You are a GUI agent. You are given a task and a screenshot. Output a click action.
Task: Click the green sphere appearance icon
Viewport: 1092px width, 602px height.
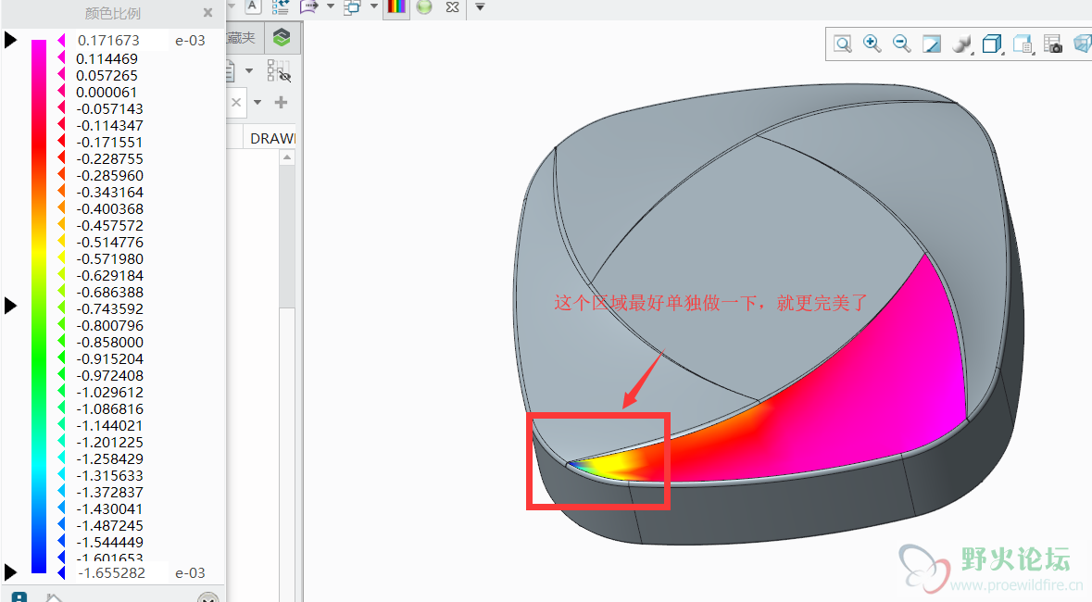click(x=424, y=7)
